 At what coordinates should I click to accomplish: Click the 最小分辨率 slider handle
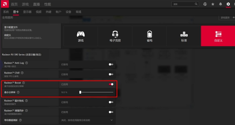click(x=80, y=92)
